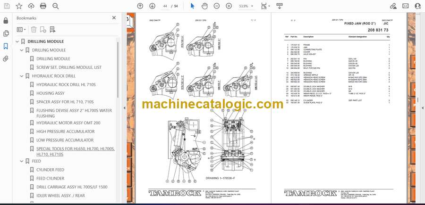
Task: Select HYDRAULIC ROCK DRILL group bookmark
Action: [x=54, y=76]
